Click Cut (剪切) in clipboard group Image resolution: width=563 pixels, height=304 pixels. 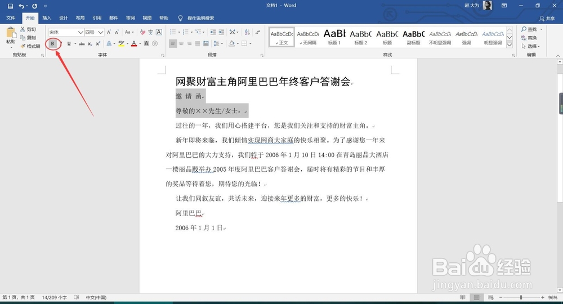(28, 29)
